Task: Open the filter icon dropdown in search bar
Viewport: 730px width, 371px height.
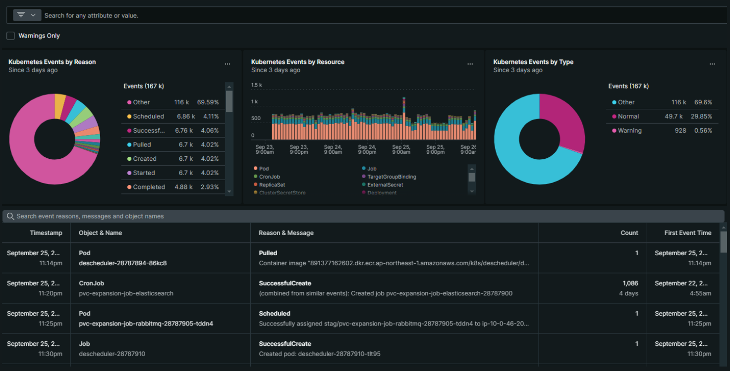Action: point(27,15)
